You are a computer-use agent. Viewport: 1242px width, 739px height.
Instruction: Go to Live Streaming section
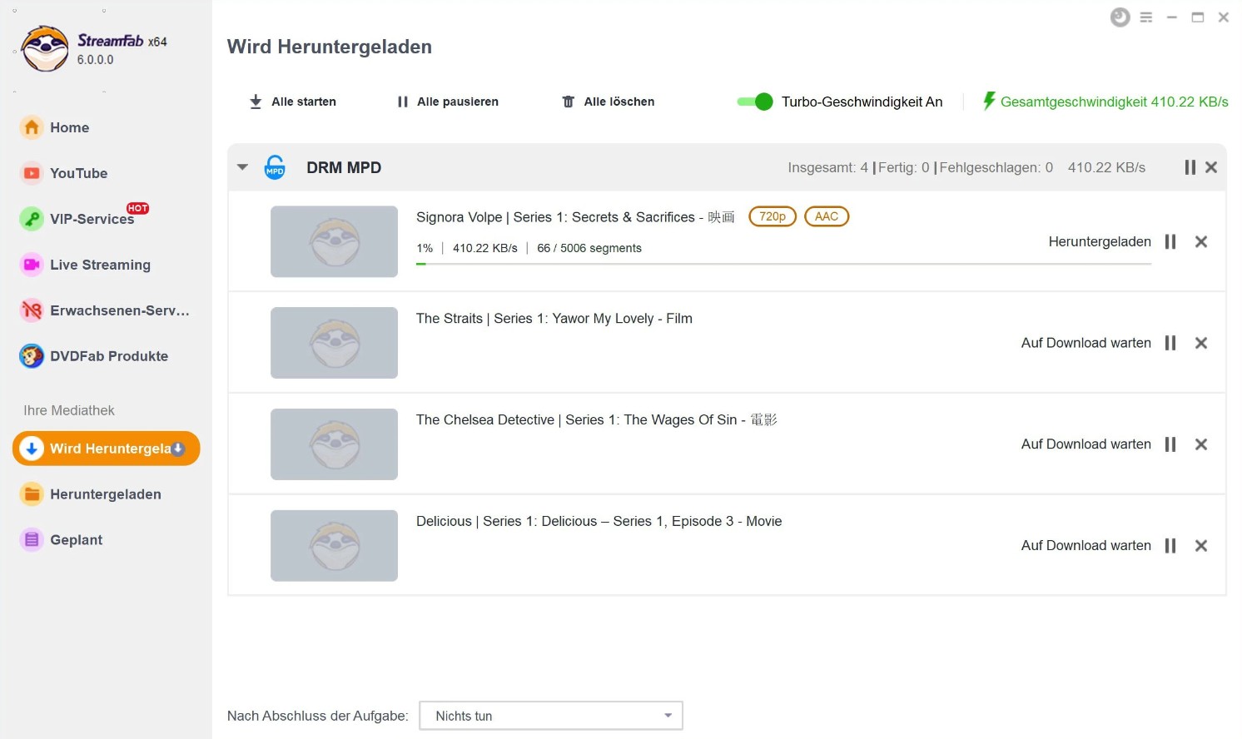tap(100, 265)
